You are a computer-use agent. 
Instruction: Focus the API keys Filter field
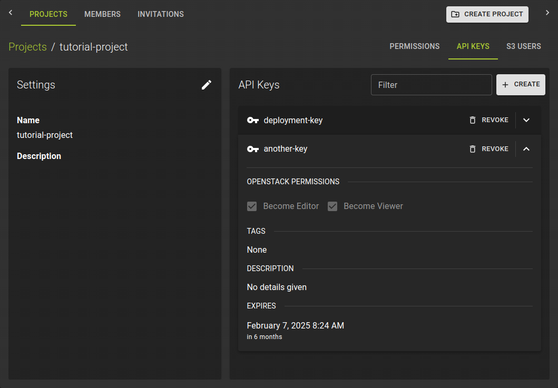[x=432, y=85]
